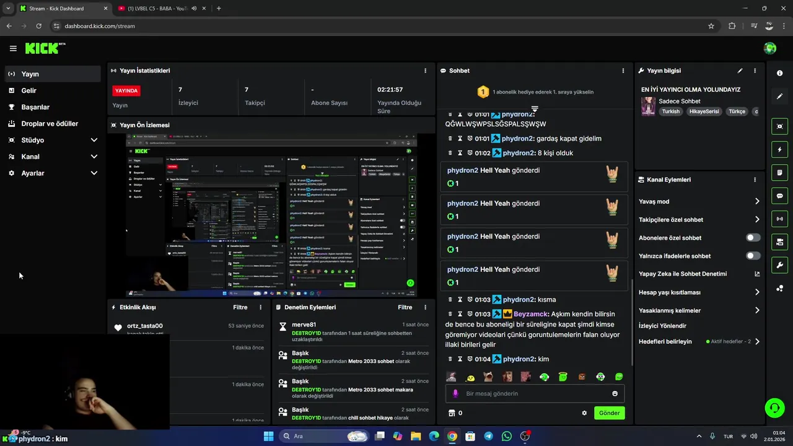Open the profile avatar menu
Screen dimensions: 793x446
770,48
